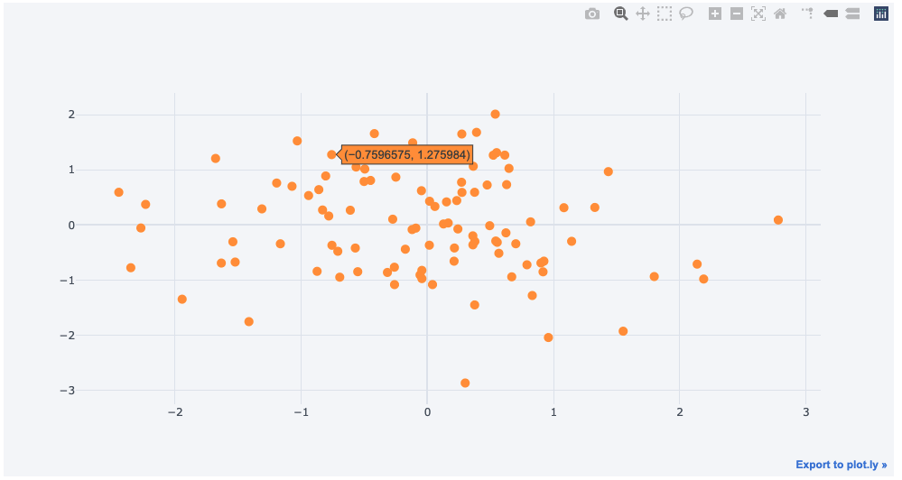Click the topmost data point near y=2
Image resolution: width=902 pixels, height=480 pixels.
(x=495, y=115)
